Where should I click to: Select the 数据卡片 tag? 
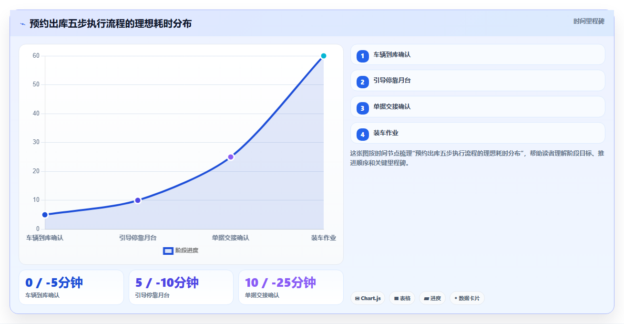(x=467, y=298)
